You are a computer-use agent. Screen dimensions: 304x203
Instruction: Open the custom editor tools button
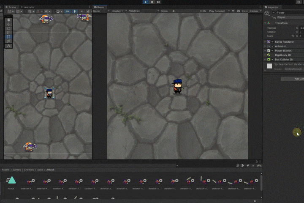pyautogui.click(x=8, y=46)
